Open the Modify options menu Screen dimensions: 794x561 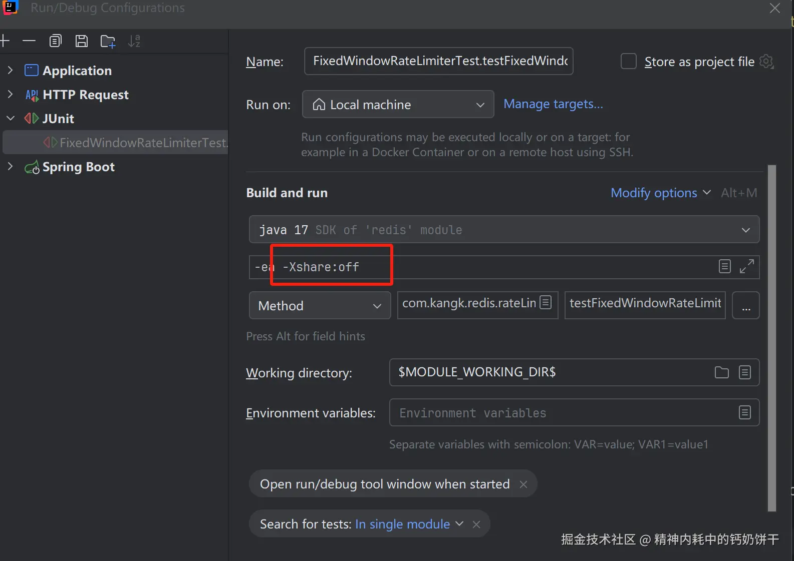(660, 193)
